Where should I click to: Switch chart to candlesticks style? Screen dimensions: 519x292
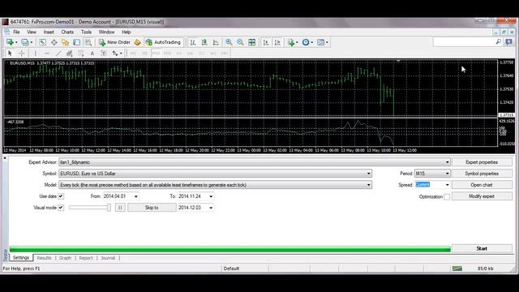pos(204,42)
